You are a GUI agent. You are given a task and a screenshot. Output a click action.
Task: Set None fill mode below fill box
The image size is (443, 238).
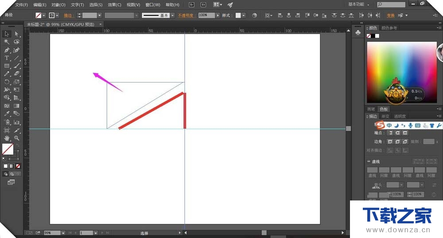point(18,166)
